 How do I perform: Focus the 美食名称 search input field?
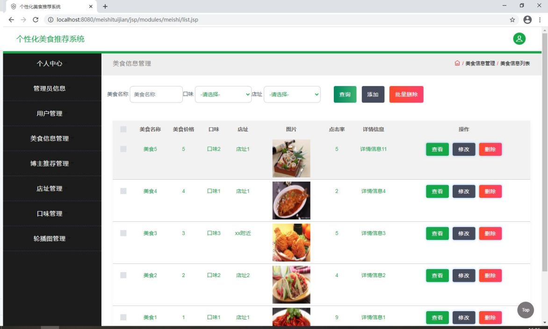[x=156, y=95]
